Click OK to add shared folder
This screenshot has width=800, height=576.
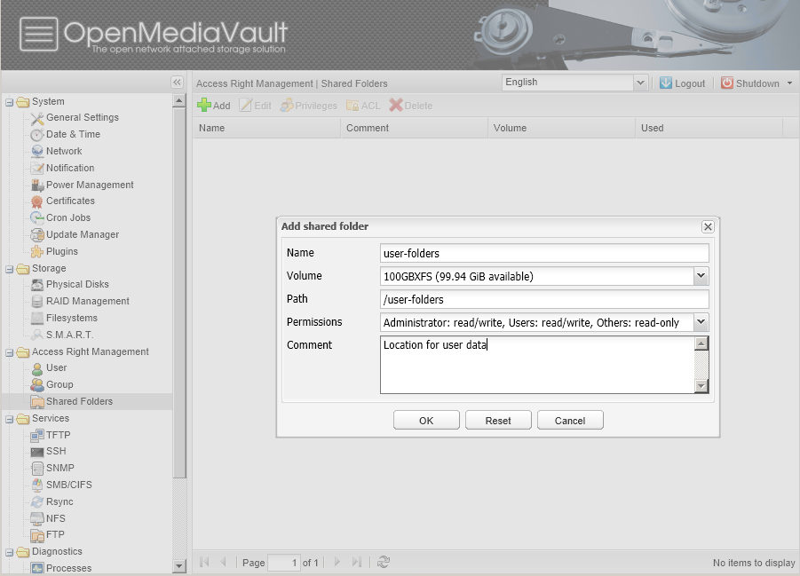tap(426, 421)
